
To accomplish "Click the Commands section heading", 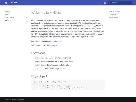I will (x=38, y=53).
